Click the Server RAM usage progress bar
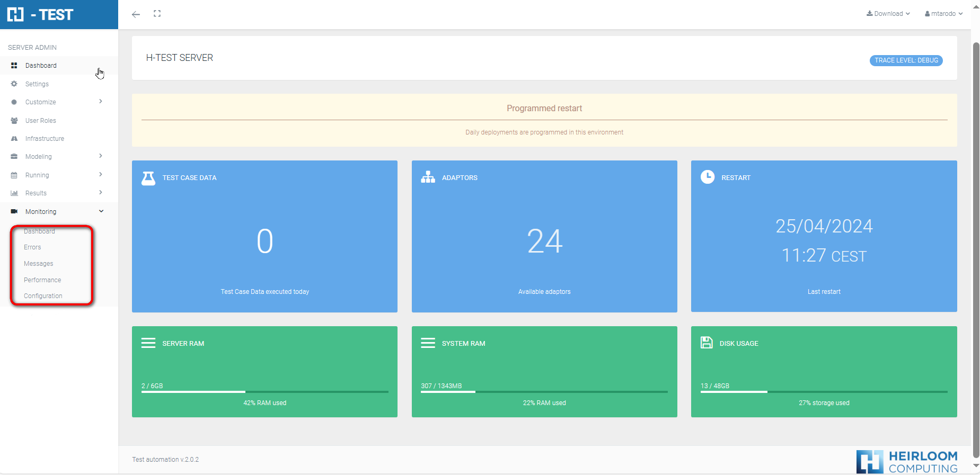This screenshot has width=980, height=475. (x=264, y=392)
